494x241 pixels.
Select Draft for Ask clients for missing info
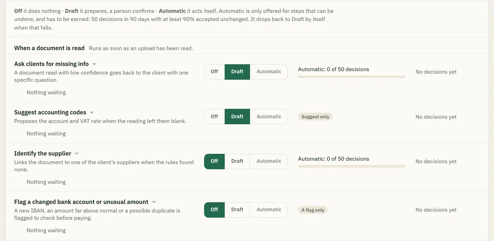(237, 72)
